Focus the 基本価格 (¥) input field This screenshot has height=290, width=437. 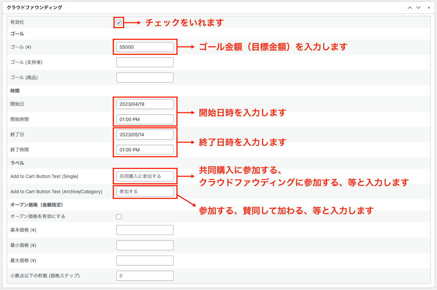click(145, 230)
